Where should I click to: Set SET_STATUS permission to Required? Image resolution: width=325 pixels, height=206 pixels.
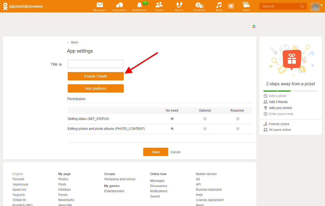click(238, 119)
